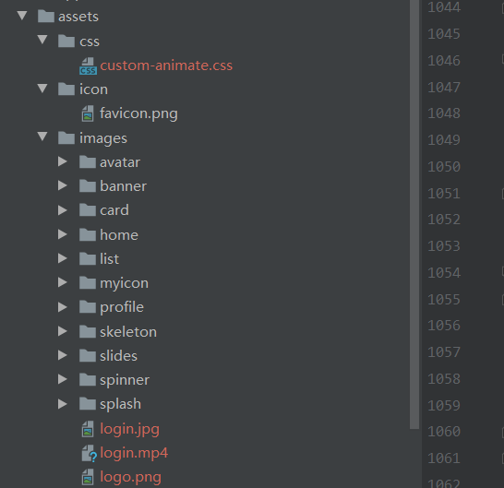
Task: Click the myicon folder icon
Action: (x=88, y=282)
